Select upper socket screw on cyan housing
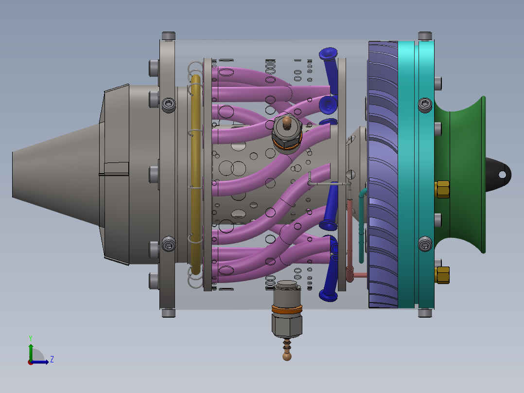The height and width of the screenshot is (393, 524). click(425, 105)
